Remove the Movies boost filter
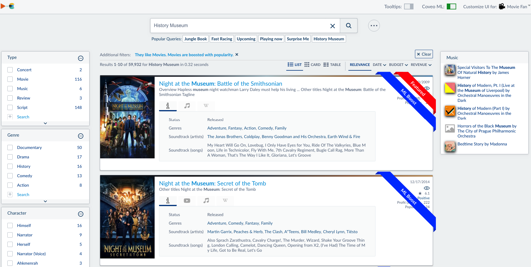 237,54
